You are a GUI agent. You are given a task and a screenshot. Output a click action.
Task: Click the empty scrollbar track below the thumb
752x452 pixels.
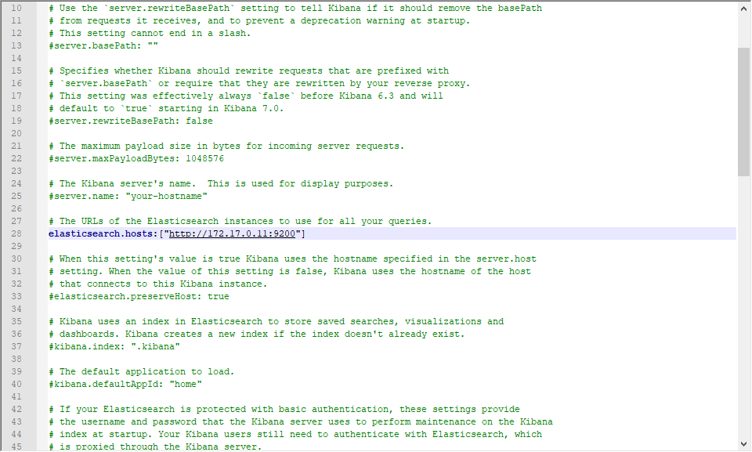tap(743, 307)
